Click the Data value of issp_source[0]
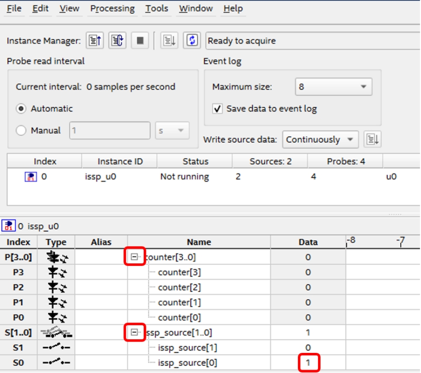The image size is (421, 373). [x=308, y=363]
